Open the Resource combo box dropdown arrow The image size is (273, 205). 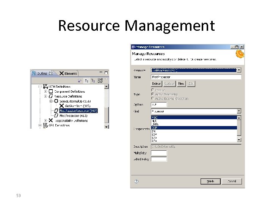[239, 70]
